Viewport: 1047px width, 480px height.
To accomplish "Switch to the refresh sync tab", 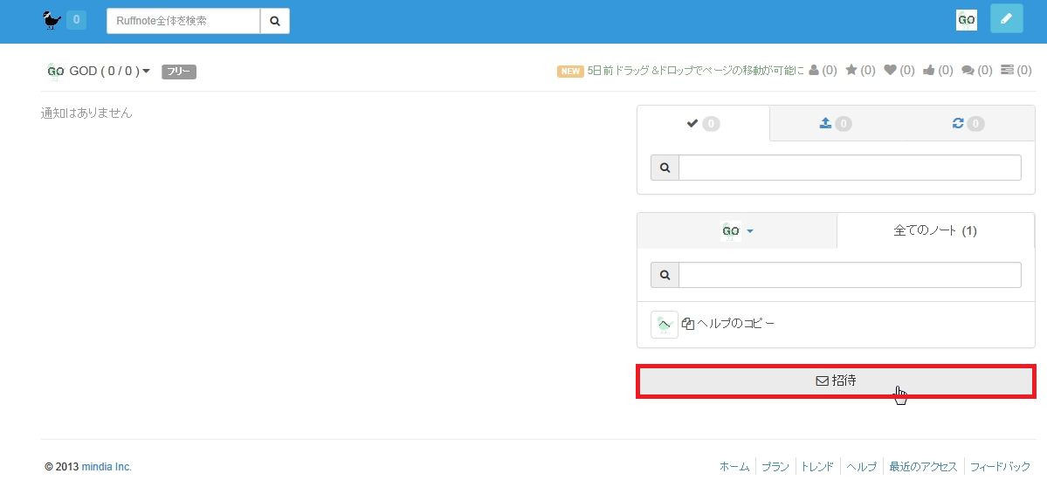I will 968,124.
